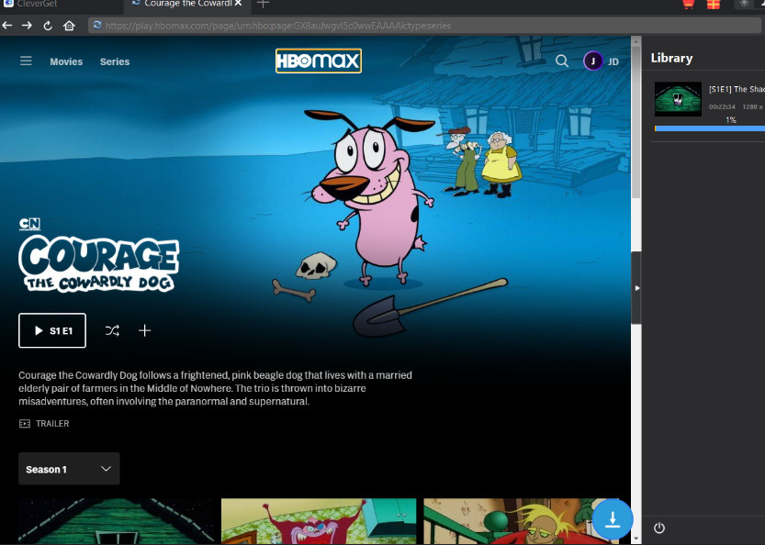This screenshot has height=545, width=765.
Task: Open the green barn roof episode thumbnail
Action: (x=116, y=521)
